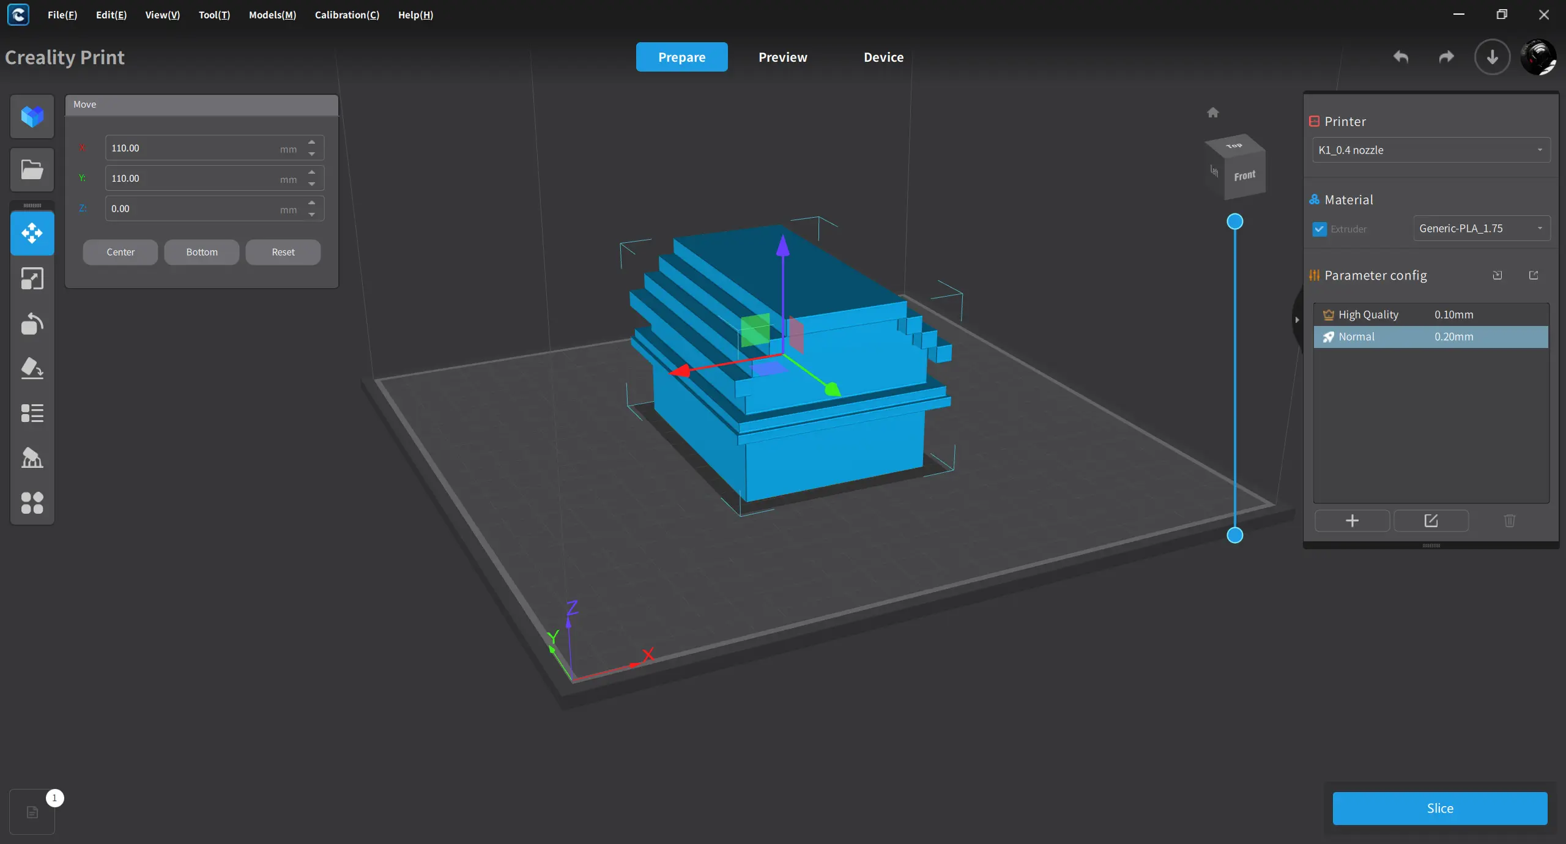
Task: Switch to the Device tab
Action: pyautogui.click(x=883, y=57)
